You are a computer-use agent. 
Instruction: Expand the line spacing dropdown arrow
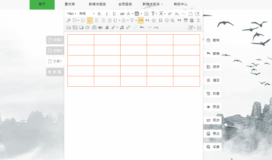pyautogui.click(x=119, y=21)
